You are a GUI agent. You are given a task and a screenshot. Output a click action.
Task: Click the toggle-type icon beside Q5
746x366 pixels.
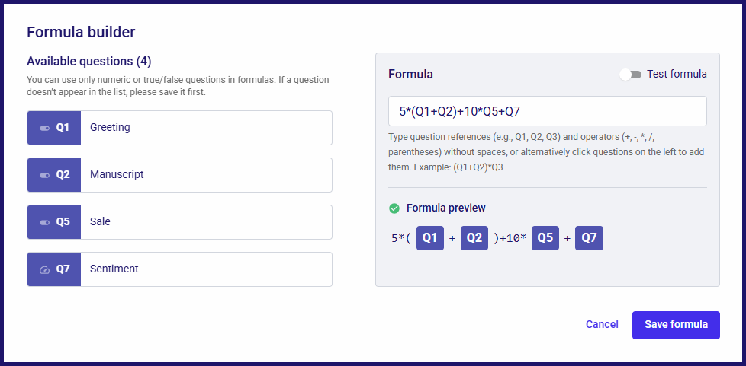45,222
